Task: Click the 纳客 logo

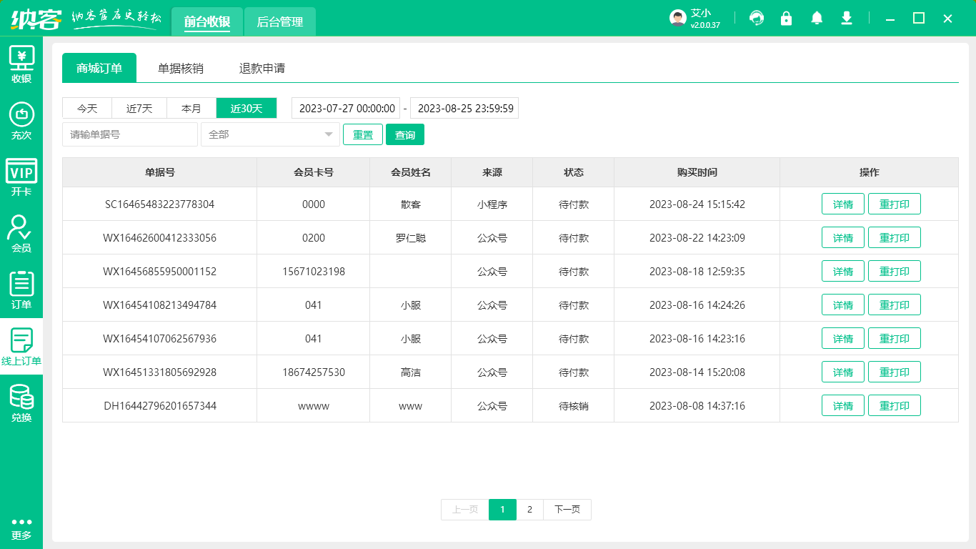Action: (x=36, y=19)
